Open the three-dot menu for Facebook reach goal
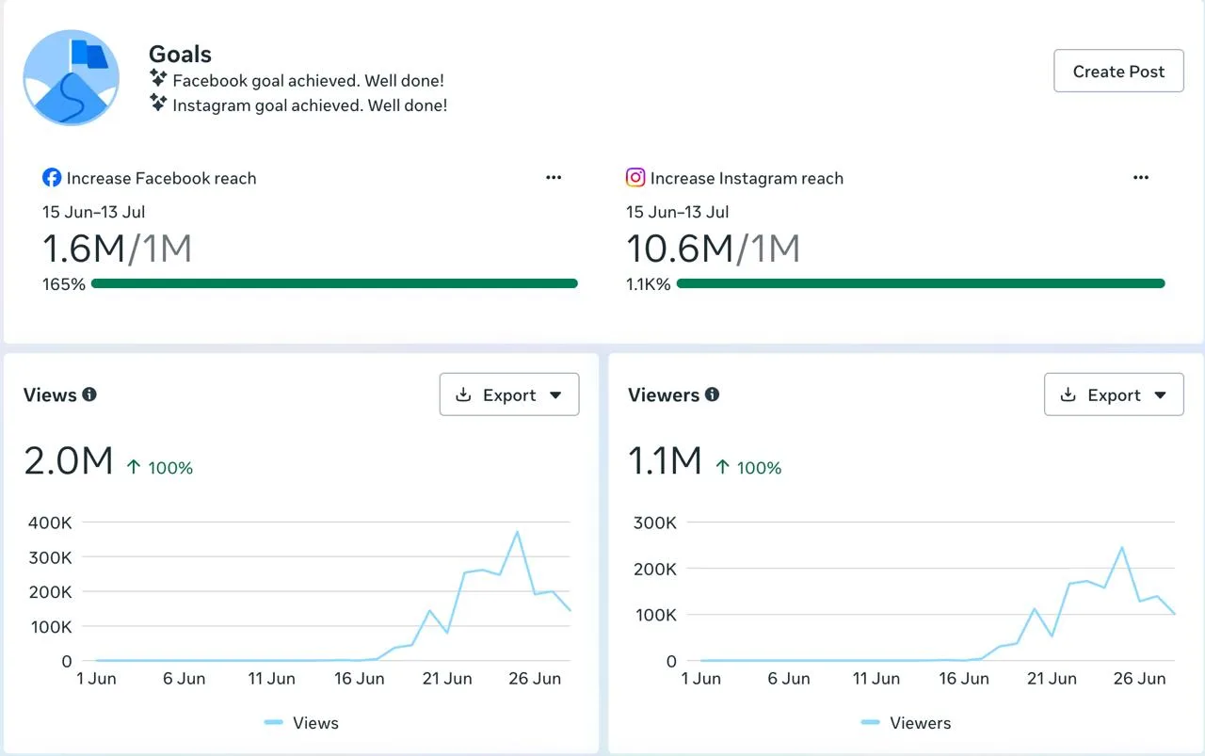 [x=554, y=178]
